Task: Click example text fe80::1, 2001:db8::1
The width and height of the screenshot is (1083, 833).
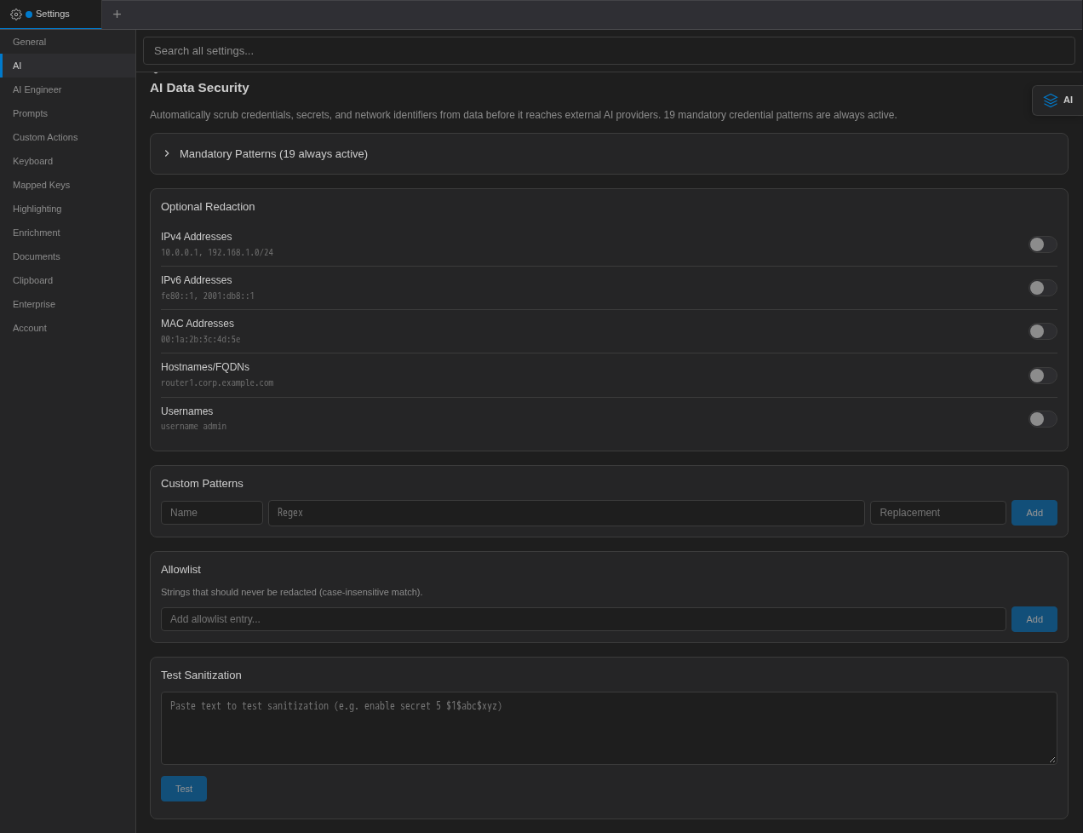Action: 208,296
